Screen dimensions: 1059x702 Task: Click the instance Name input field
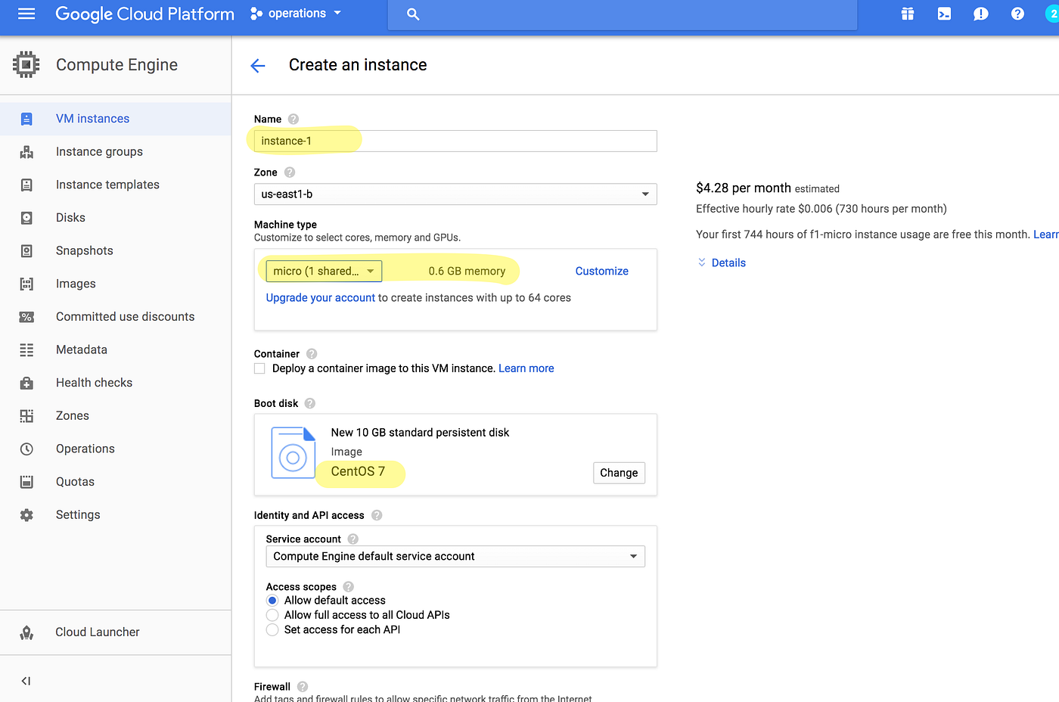coord(455,141)
